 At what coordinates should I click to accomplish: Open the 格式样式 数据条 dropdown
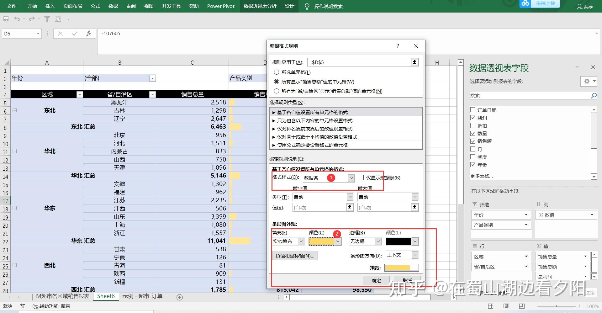point(351,178)
